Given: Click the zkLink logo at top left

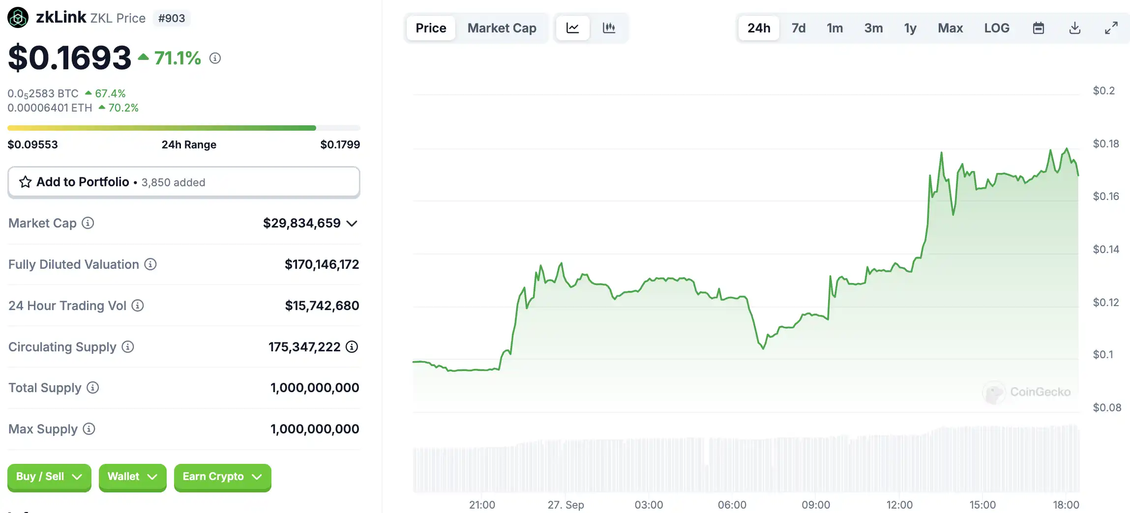Looking at the screenshot, I should click(18, 18).
